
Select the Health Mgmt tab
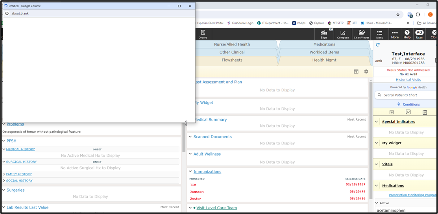click(x=324, y=60)
